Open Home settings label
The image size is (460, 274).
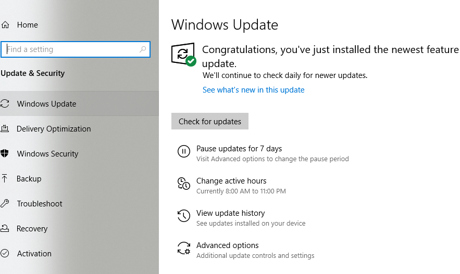[27, 25]
